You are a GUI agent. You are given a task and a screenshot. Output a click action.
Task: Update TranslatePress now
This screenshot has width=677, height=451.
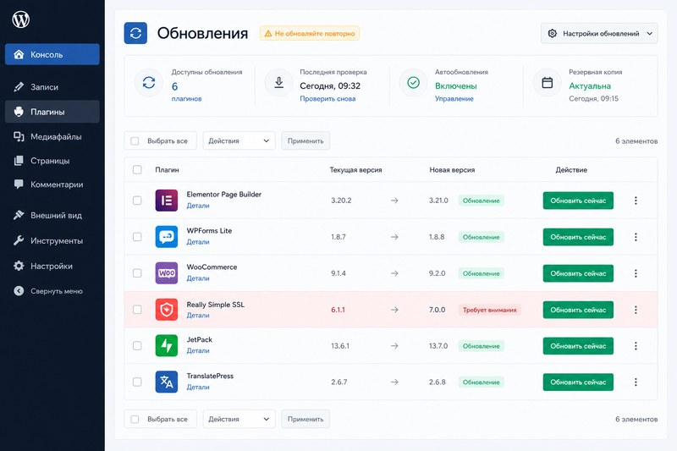click(578, 382)
